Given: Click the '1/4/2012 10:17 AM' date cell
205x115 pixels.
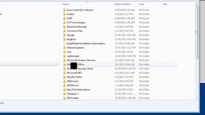Looking at the screenshot, I should (125, 73).
